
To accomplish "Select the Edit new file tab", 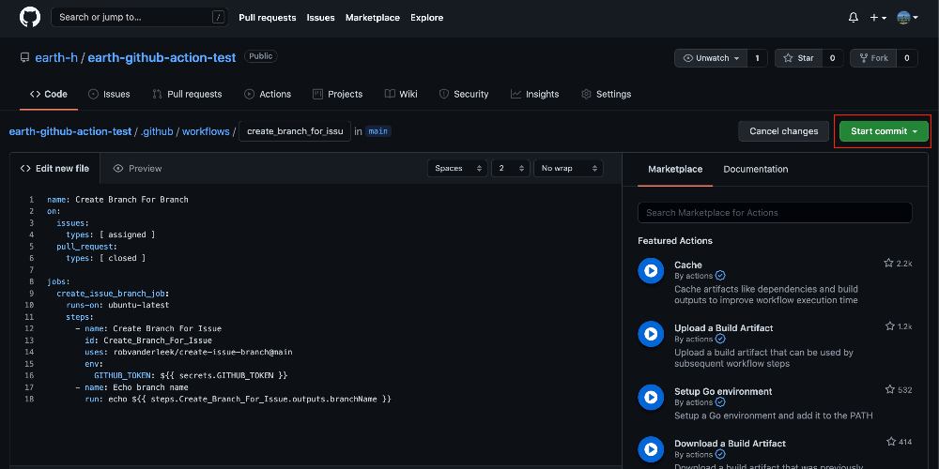I will [x=54, y=169].
